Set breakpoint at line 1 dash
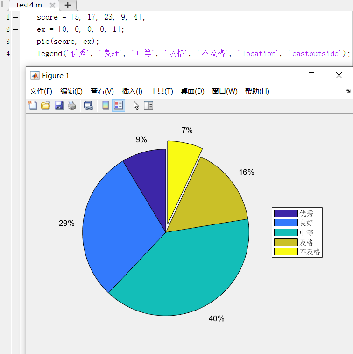 (15, 17)
